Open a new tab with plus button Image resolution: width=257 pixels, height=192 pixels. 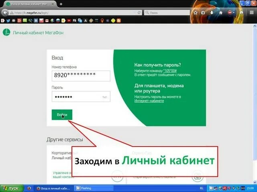coord(61,4)
